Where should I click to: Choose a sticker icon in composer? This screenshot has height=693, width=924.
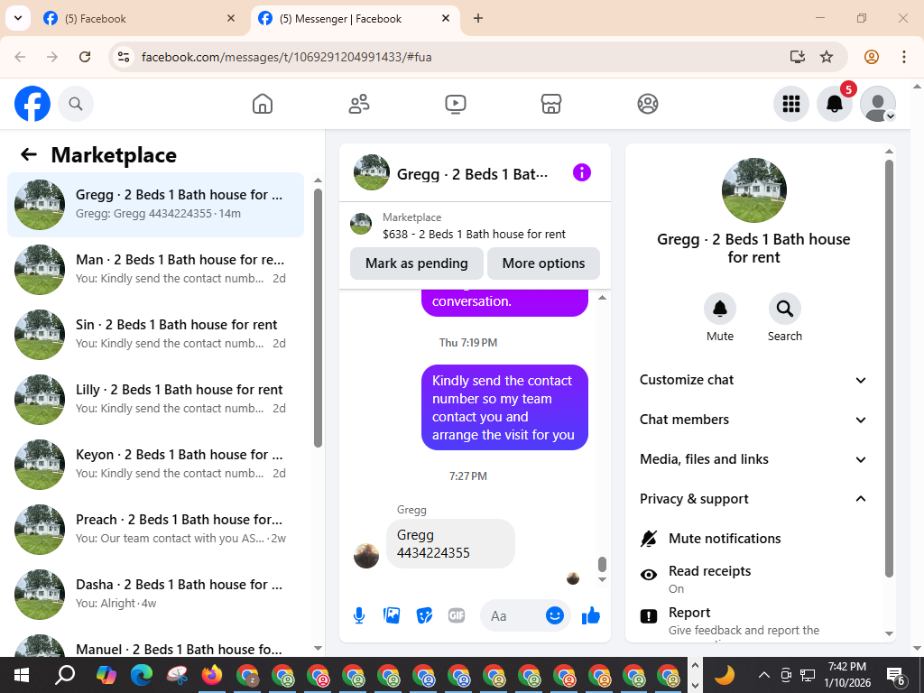[x=424, y=615]
